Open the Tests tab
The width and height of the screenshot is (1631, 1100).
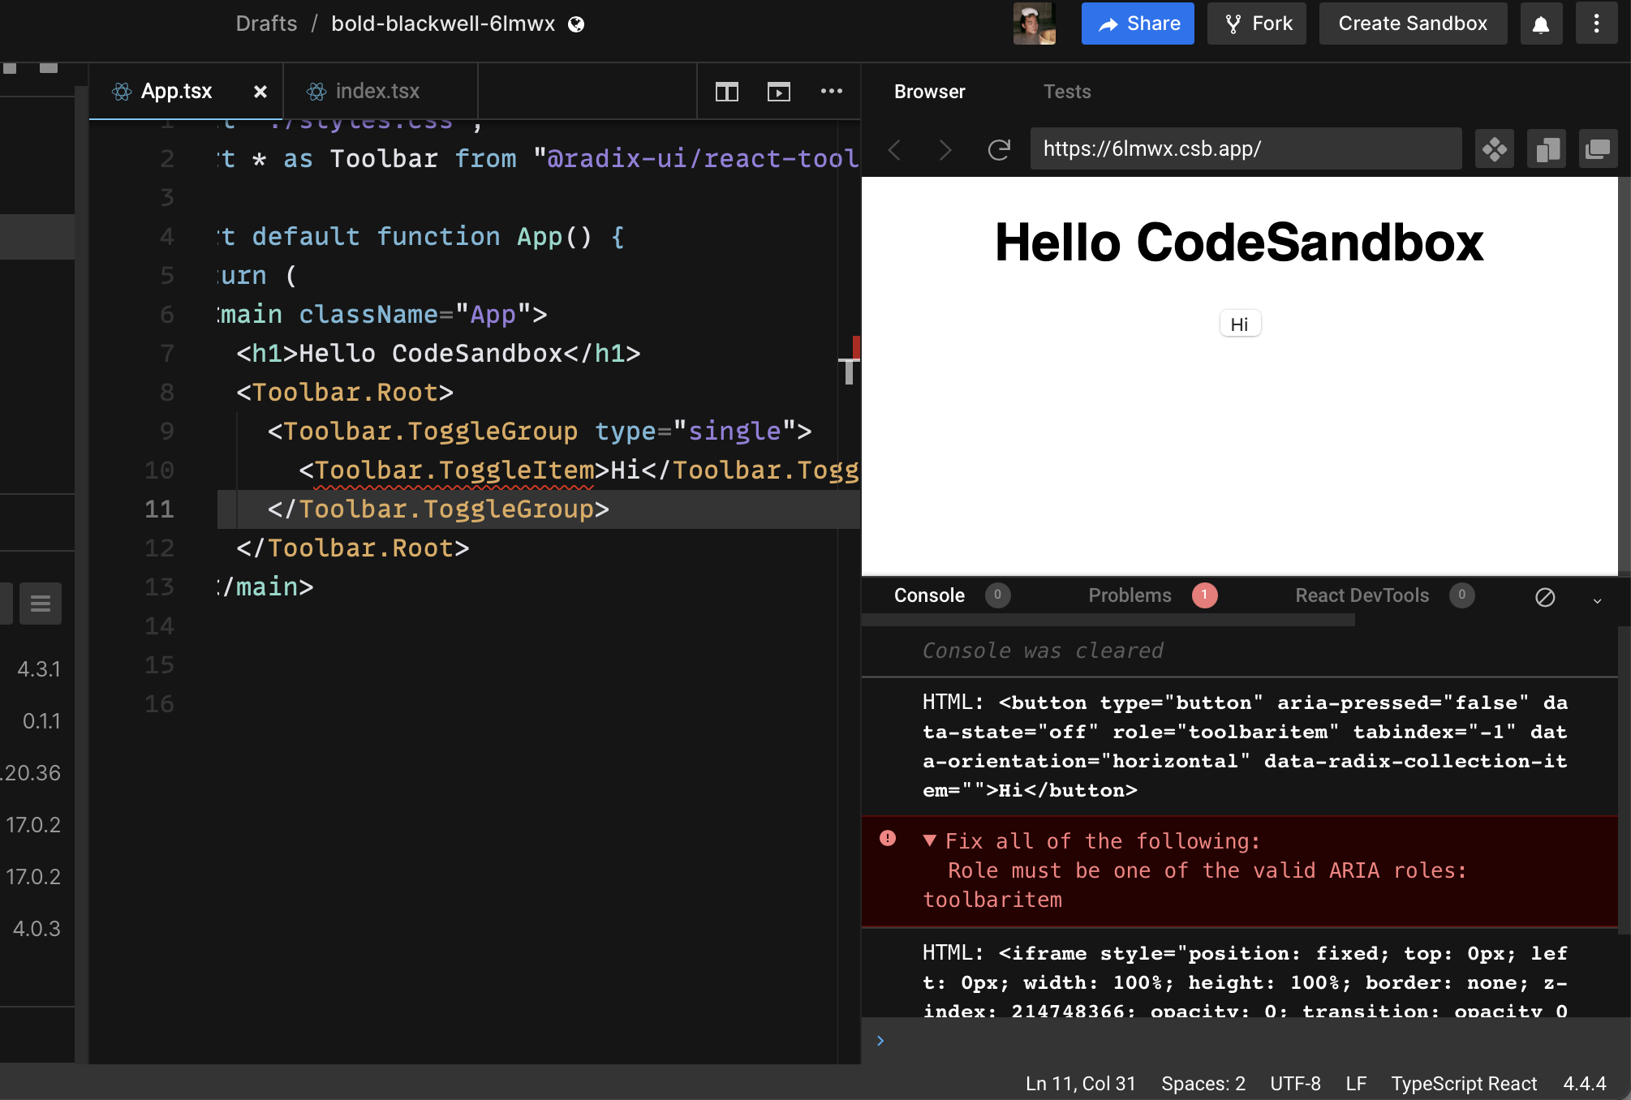click(1067, 91)
